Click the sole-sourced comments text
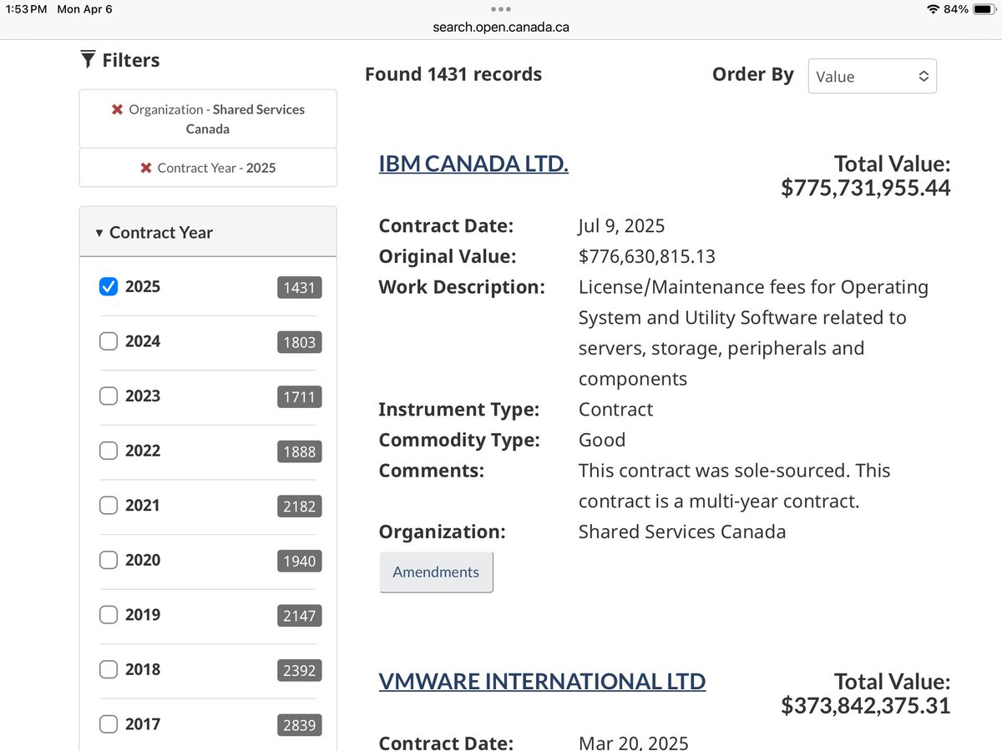 735,486
